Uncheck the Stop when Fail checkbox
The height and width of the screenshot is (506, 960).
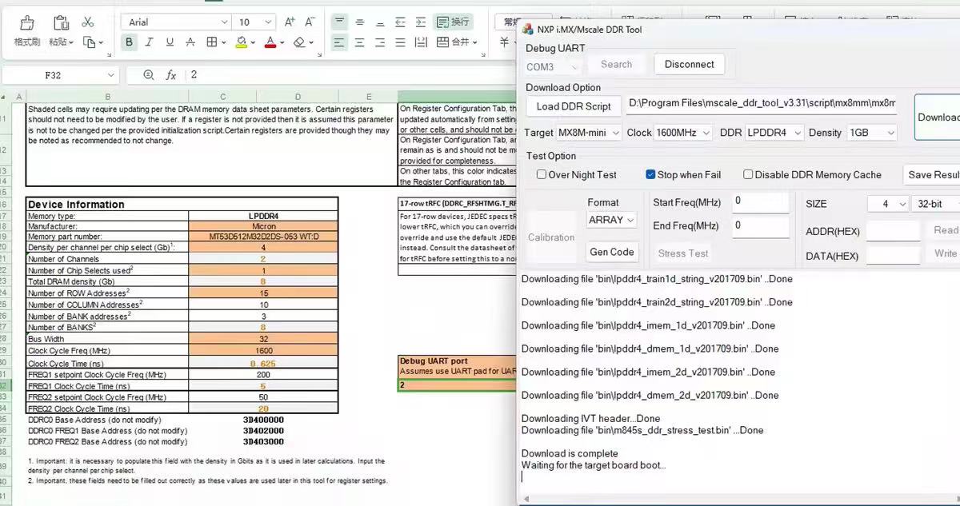tap(650, 174)
